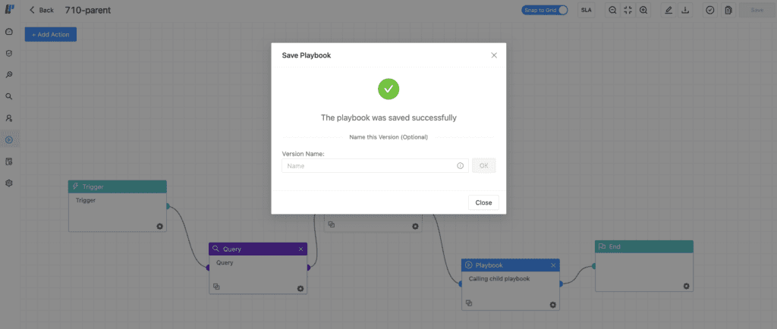Remove the Playbook node with its X
This screenshot has height=329, width=777.
pos(553,265)
